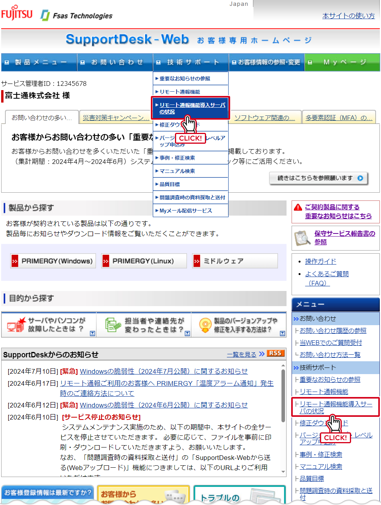Open お問い合わせ方法一覧 in the sidebar

click(330, 355)
